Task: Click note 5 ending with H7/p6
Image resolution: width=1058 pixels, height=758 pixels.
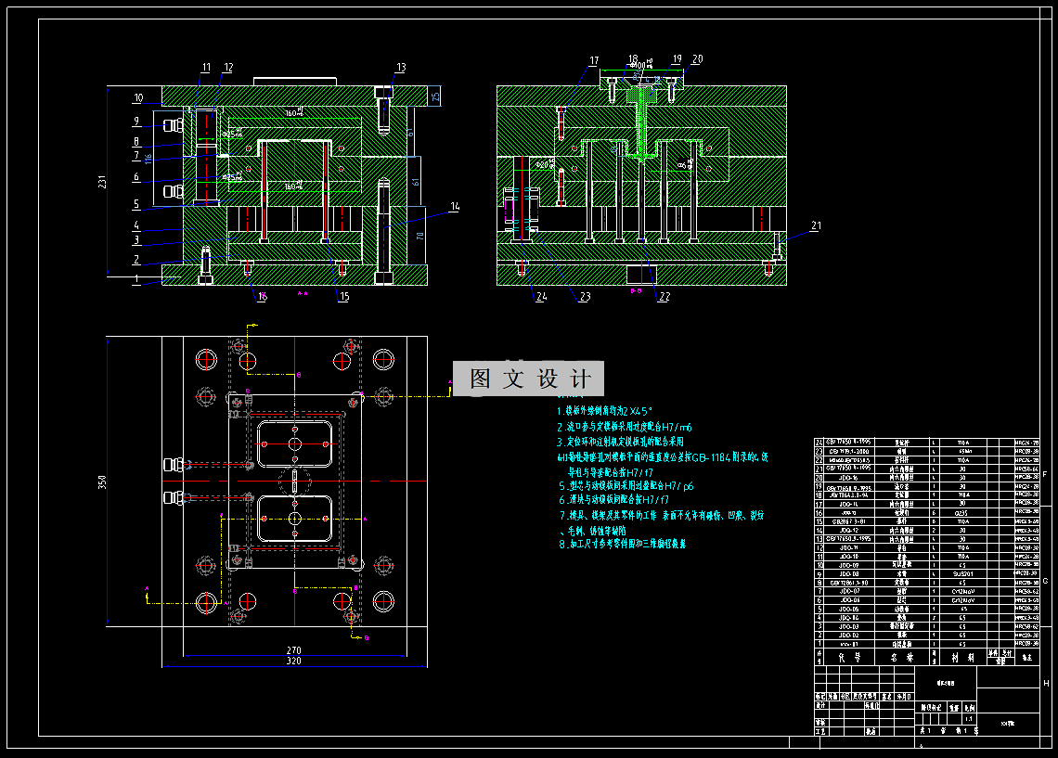Action: point(626,486)
